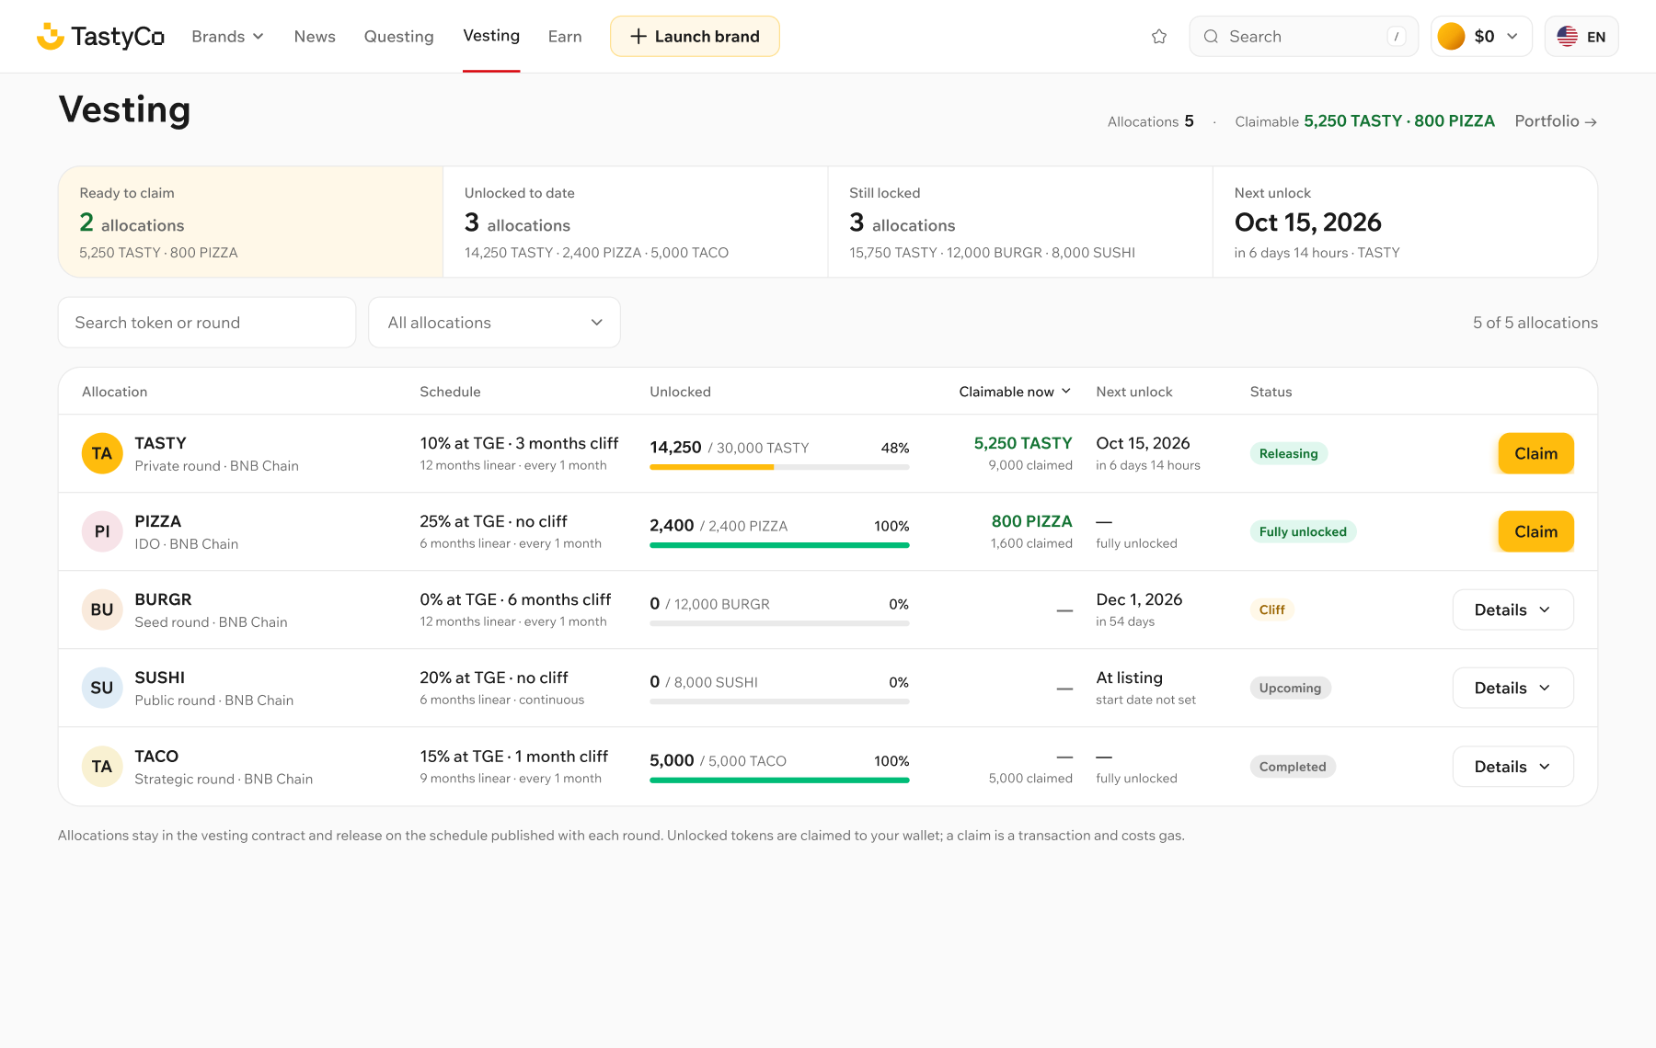The width and height of the screenshot is (1656, 1048).
Task: Click the Schedule column header
Action: tap(450, 392)
